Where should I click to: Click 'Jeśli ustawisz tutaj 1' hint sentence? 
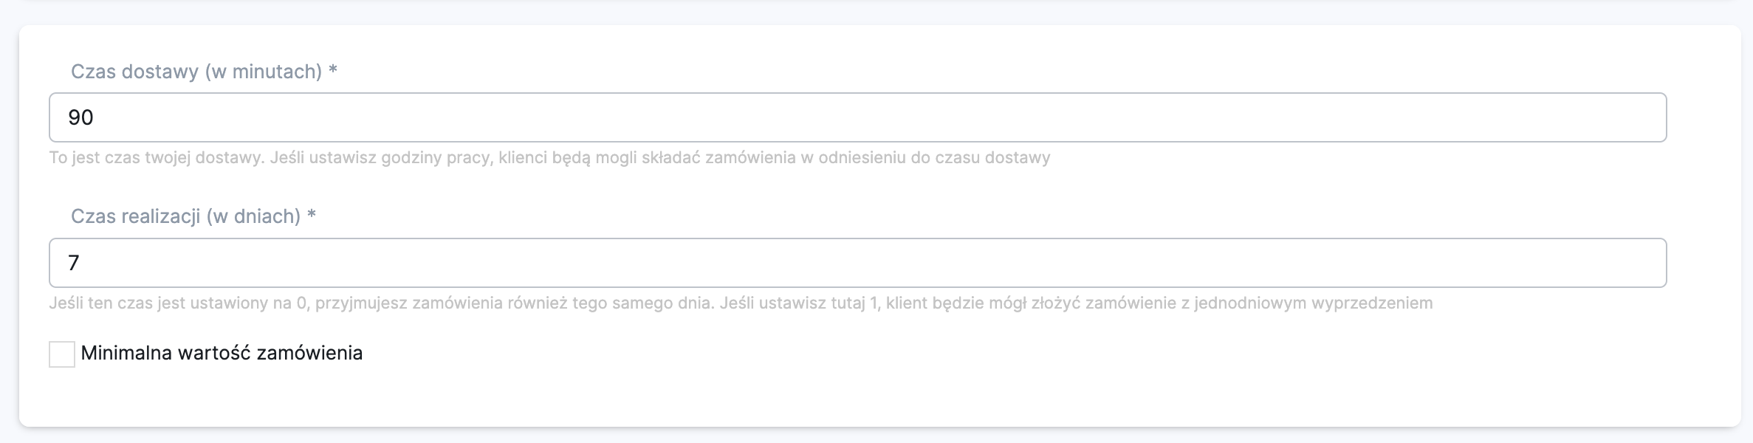pyautogui.click(x=800, y=303)
